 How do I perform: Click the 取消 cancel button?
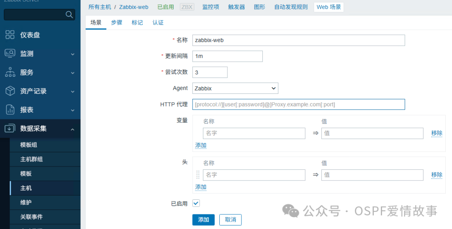pyautogui.click(x=230, y=219)
